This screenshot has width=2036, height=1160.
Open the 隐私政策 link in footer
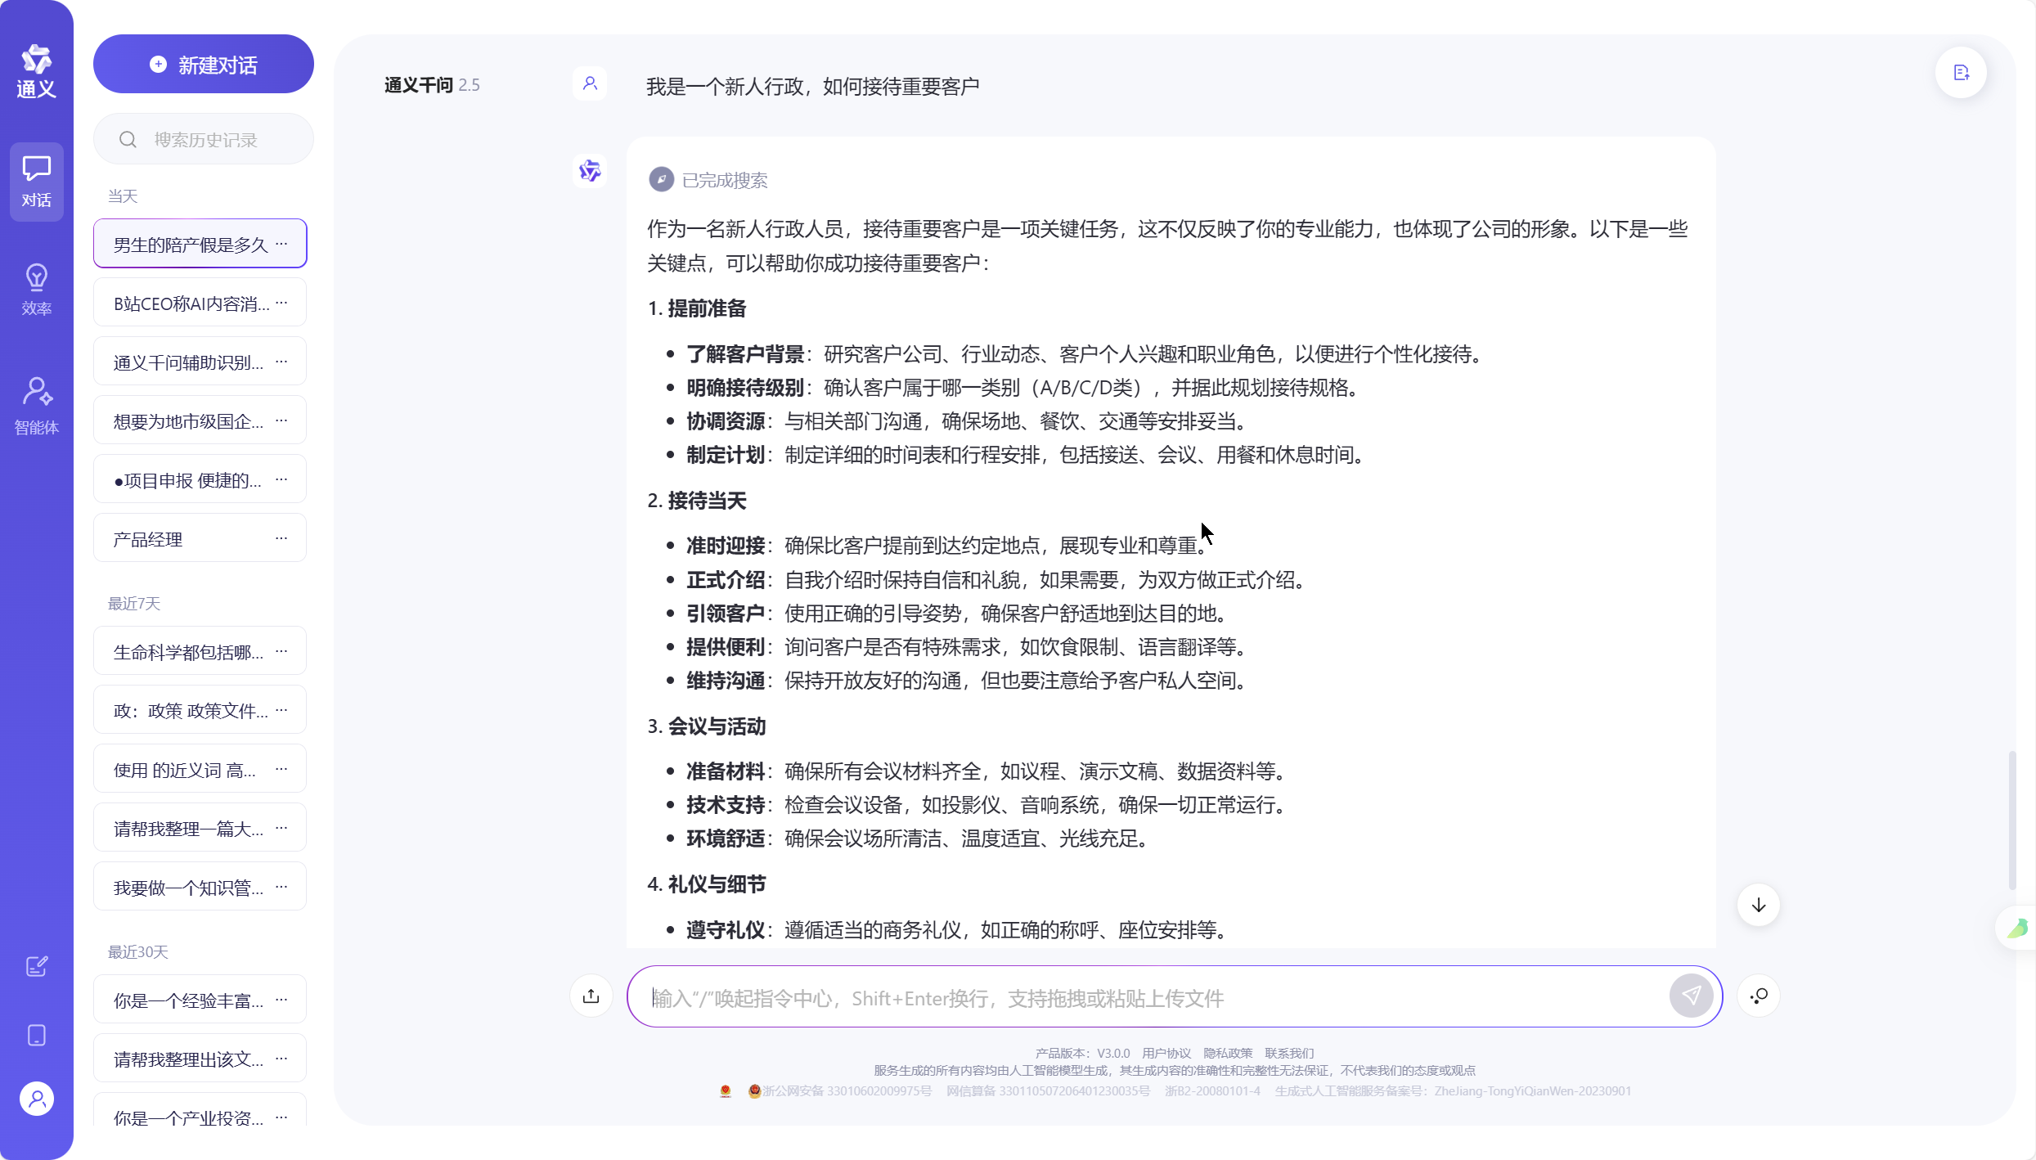point(1227,1053)
